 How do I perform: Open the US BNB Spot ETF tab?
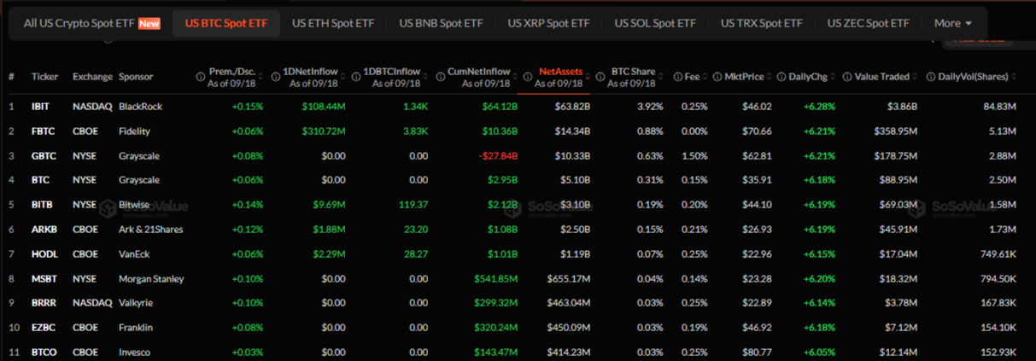click(441, 23)
